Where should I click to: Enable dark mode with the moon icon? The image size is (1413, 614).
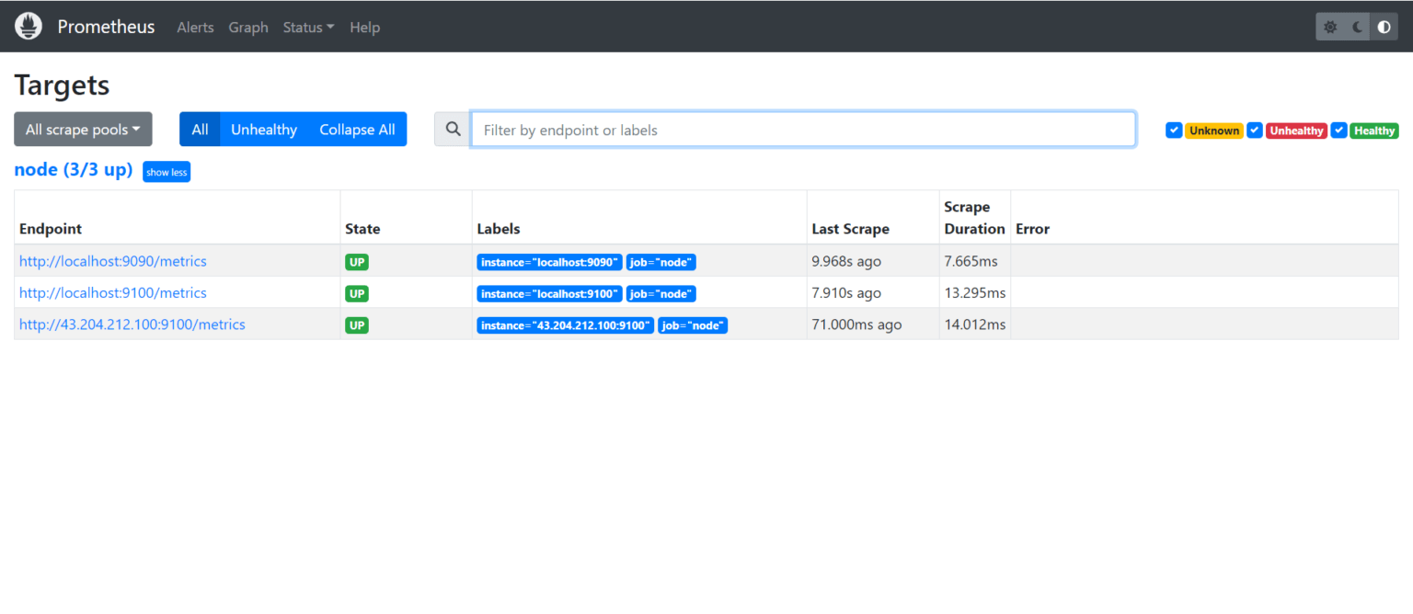coord(1357,26)
